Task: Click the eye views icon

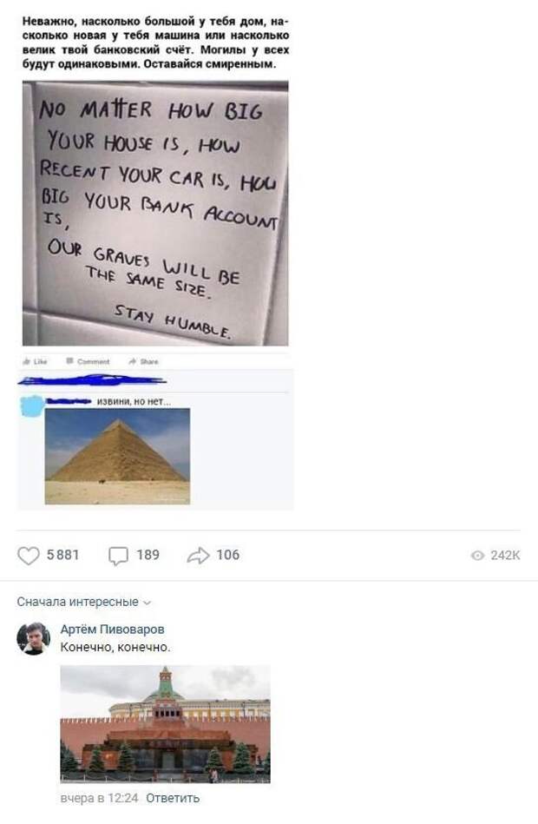Action: [477, 556]
